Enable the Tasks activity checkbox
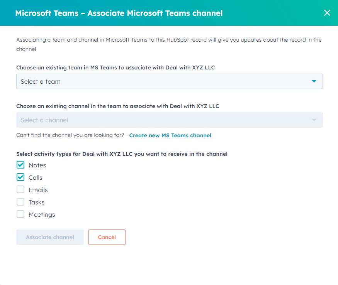338x285 pixels. [x=20, y=202]
